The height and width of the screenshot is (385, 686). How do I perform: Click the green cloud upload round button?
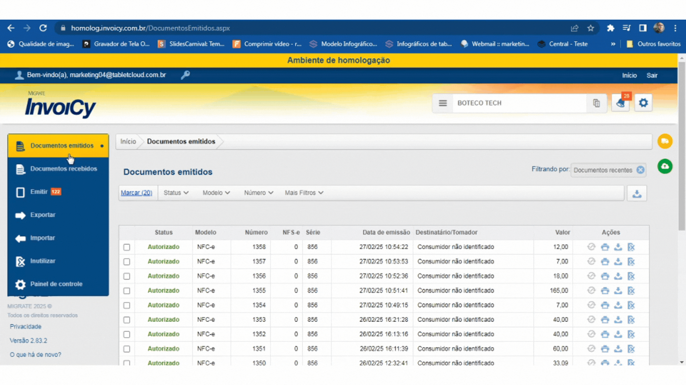click(665, 166)
